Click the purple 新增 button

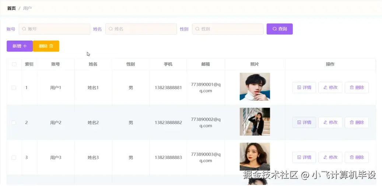click(20, 46)
